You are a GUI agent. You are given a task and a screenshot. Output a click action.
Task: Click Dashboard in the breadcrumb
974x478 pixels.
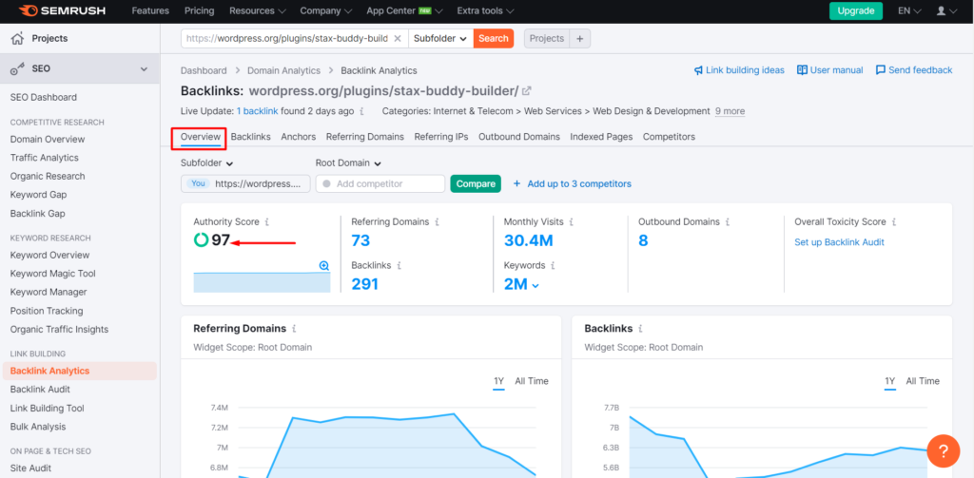[204, 70]
